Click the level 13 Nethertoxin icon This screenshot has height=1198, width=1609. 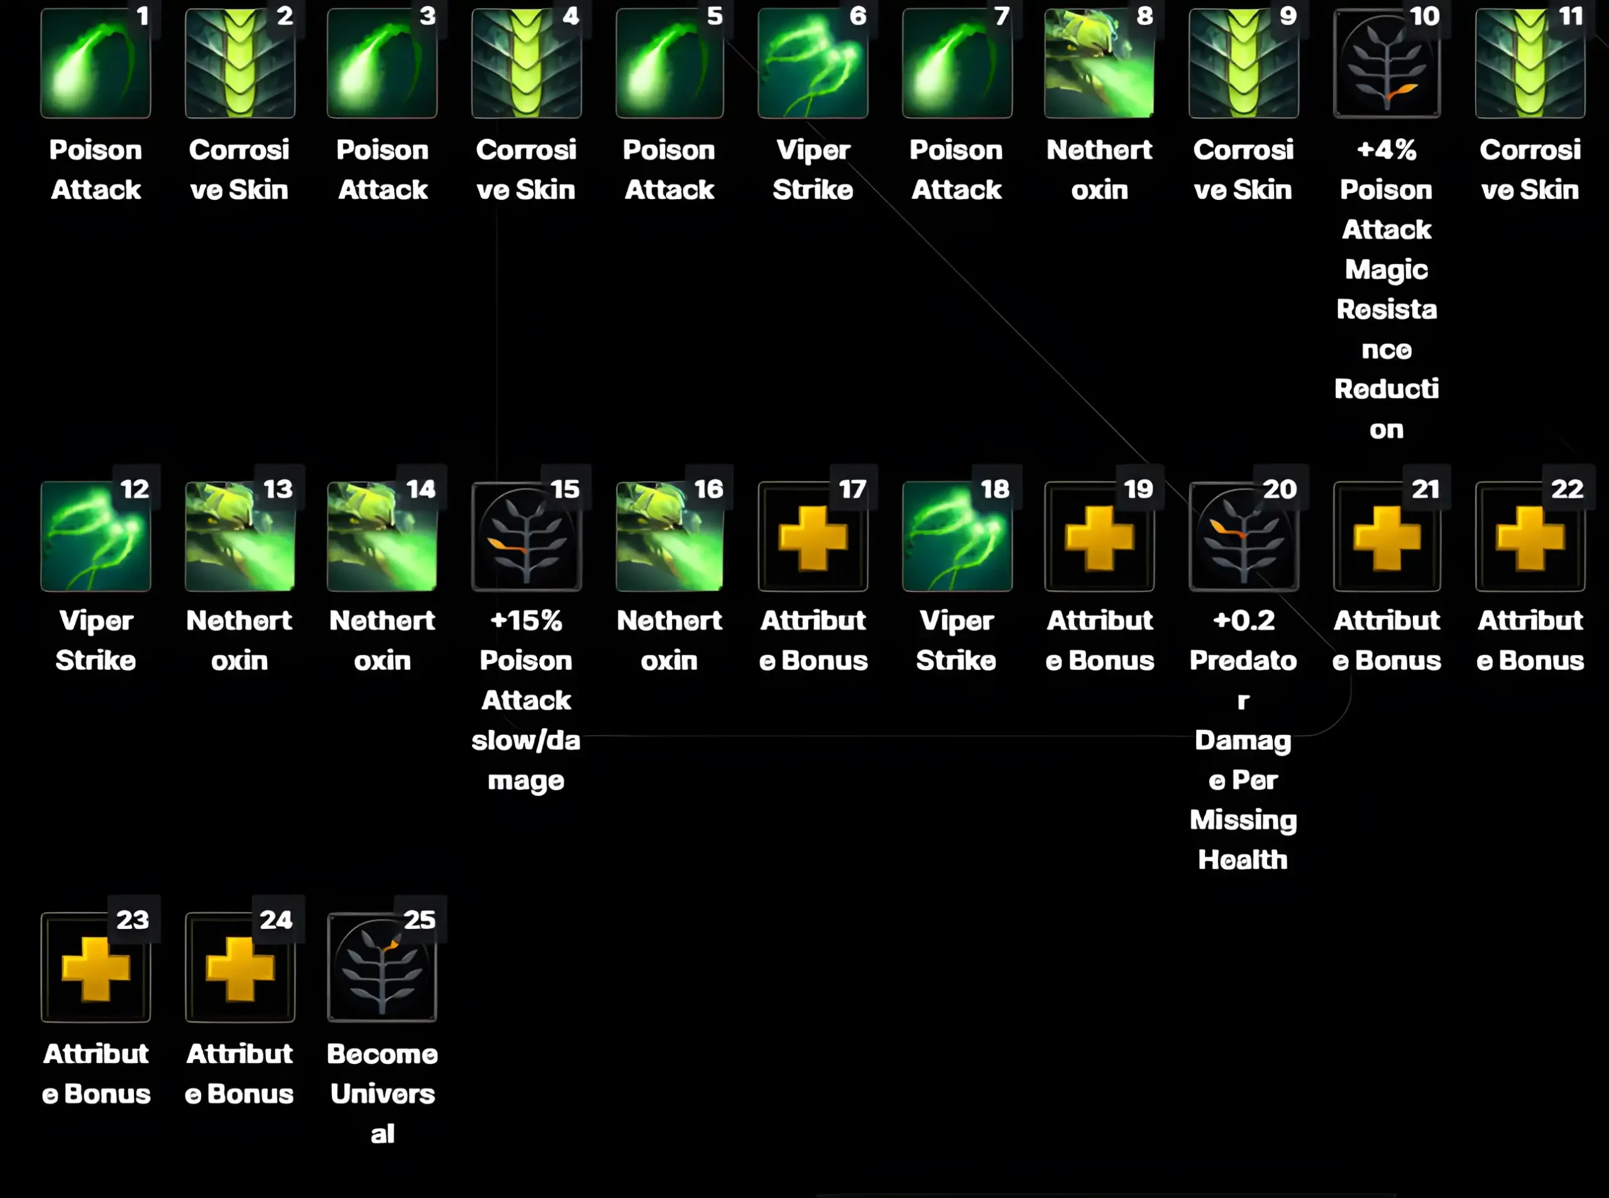click(240, 536)
